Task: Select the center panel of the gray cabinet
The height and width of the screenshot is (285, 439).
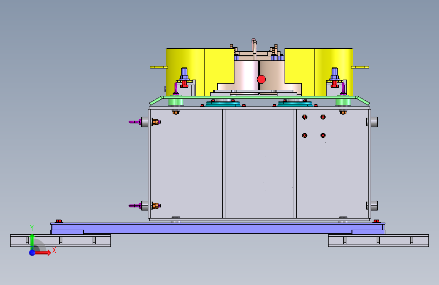Action: [x=259, y=163]
